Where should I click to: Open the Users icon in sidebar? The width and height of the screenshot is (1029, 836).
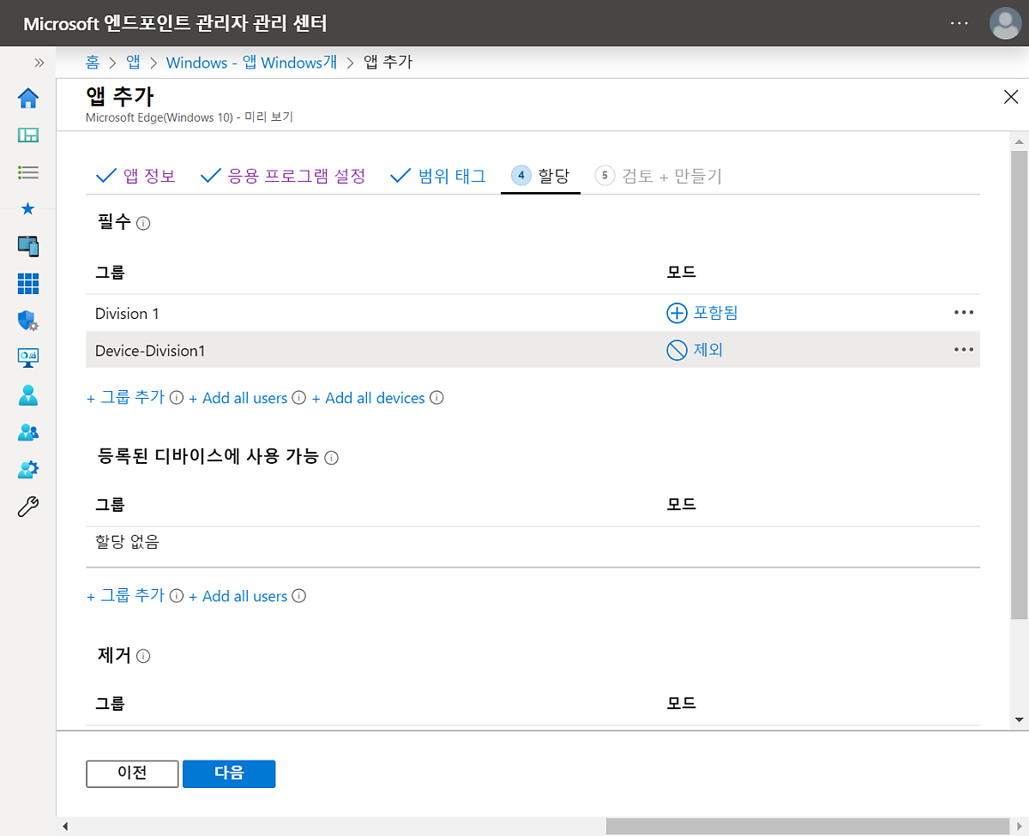28,394
